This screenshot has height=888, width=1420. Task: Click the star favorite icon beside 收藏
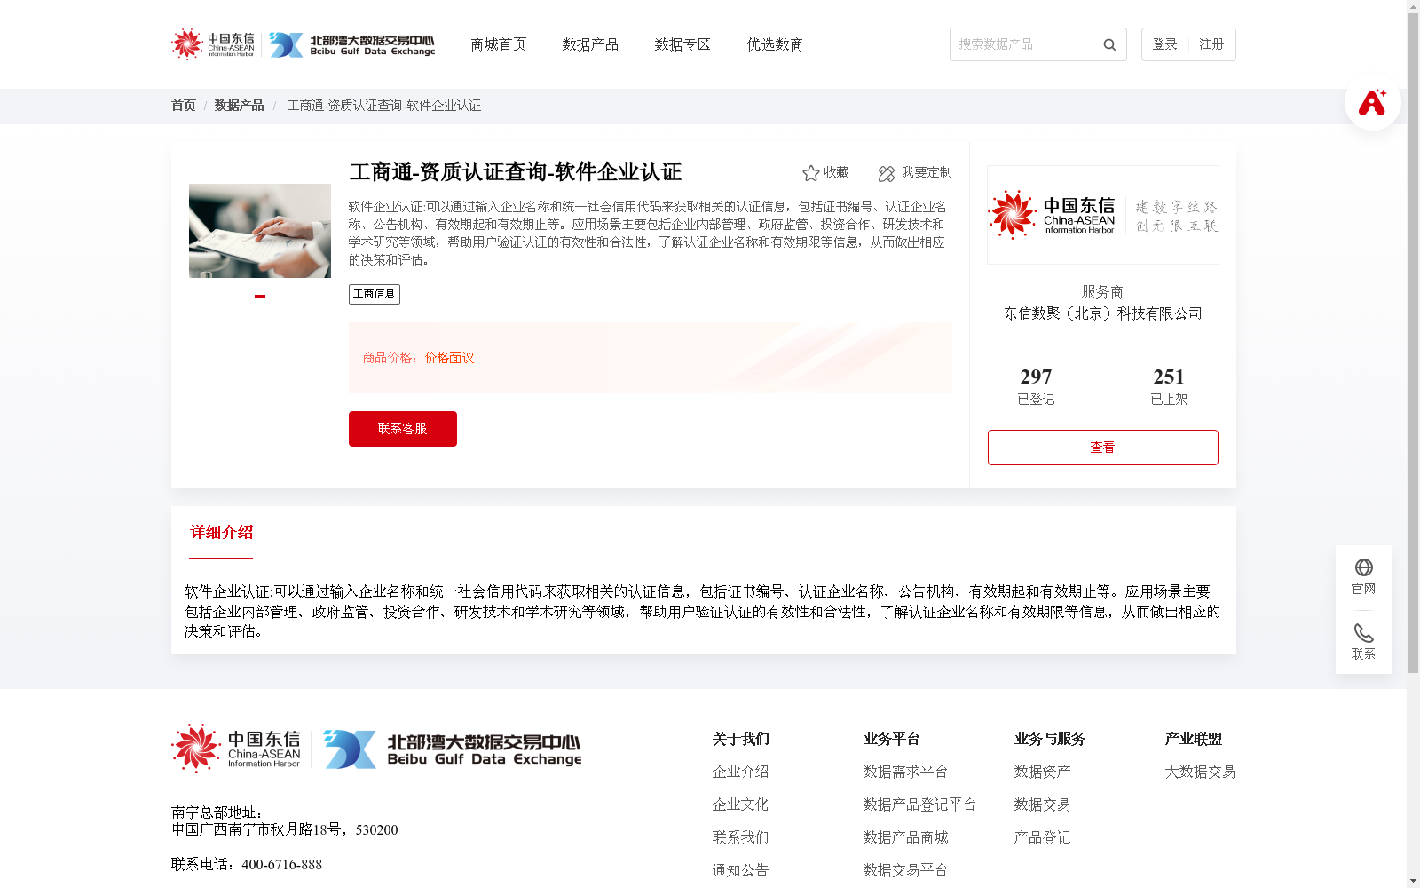point(810,173)
